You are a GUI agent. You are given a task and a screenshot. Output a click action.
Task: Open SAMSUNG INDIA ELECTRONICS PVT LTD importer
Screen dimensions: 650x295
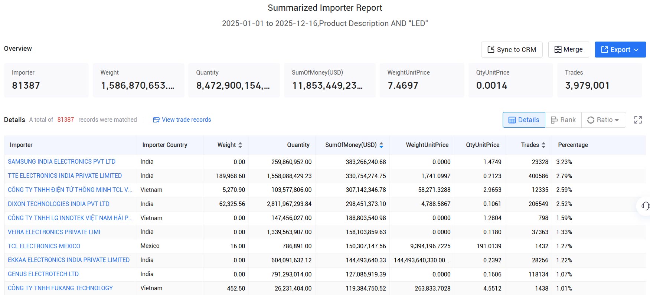tap(62, 162)
